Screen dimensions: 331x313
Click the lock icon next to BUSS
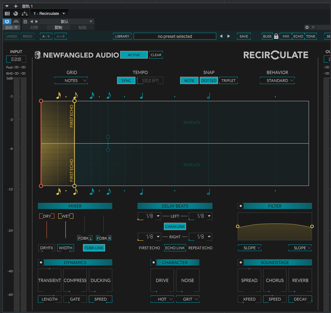coord(276,36)
